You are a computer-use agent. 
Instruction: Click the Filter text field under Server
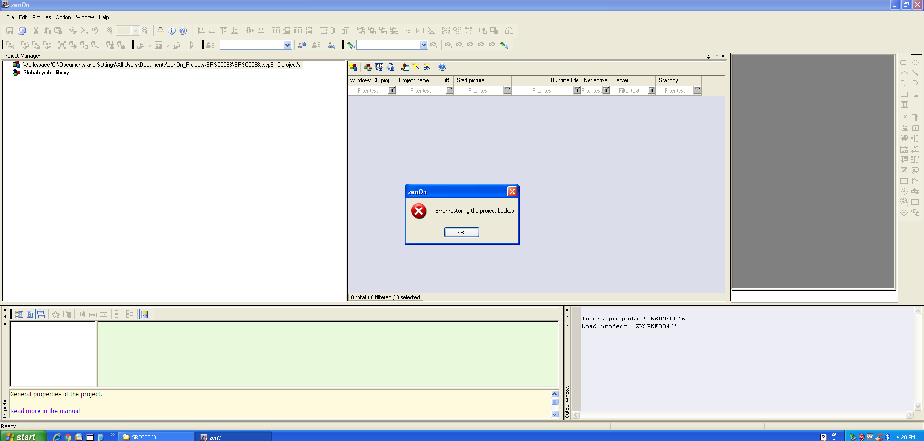pos(629,91)
